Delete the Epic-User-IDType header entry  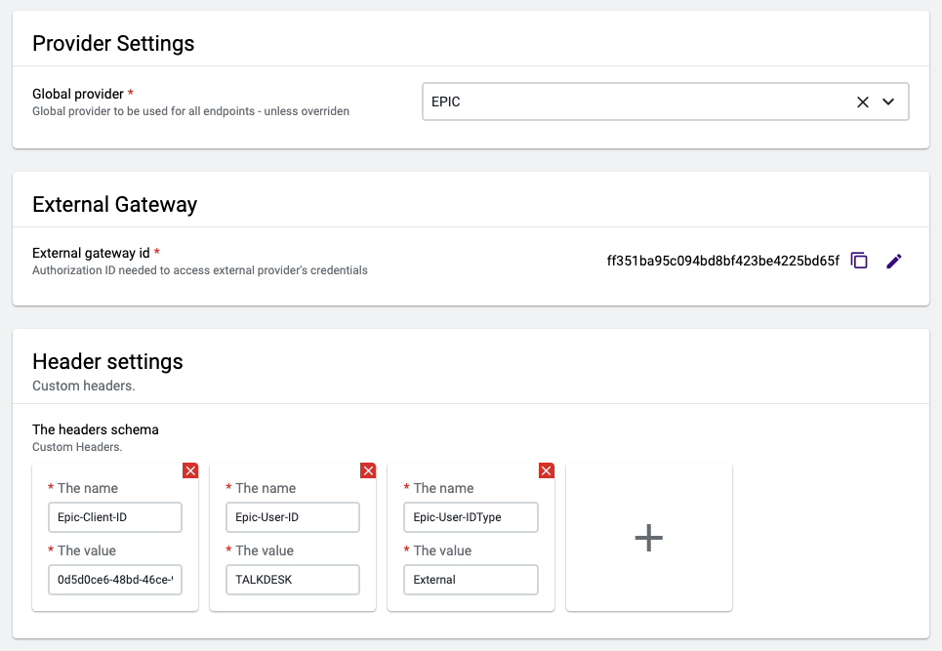click(546, 470)
